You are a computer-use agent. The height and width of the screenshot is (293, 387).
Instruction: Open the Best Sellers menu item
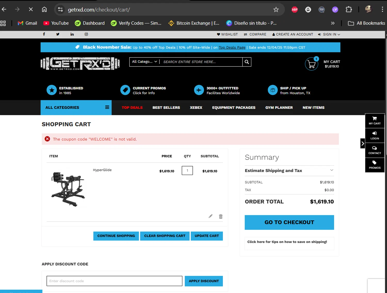click(166, 107)
